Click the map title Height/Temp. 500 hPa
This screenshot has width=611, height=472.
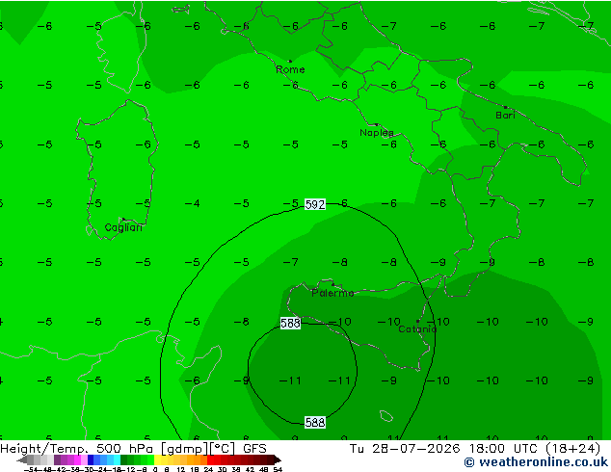[78, 449]
